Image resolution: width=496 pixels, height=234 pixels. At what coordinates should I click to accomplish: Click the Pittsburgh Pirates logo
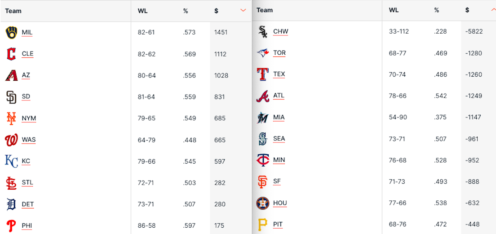point(263,224)
